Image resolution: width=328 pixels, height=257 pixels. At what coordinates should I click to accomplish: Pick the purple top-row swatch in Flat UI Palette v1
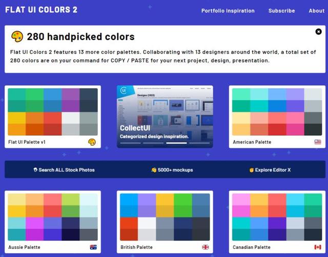71,94
